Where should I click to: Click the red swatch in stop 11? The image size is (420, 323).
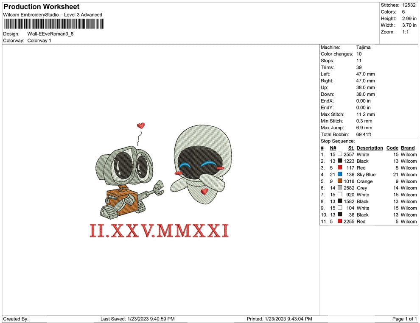pos(340,221)
